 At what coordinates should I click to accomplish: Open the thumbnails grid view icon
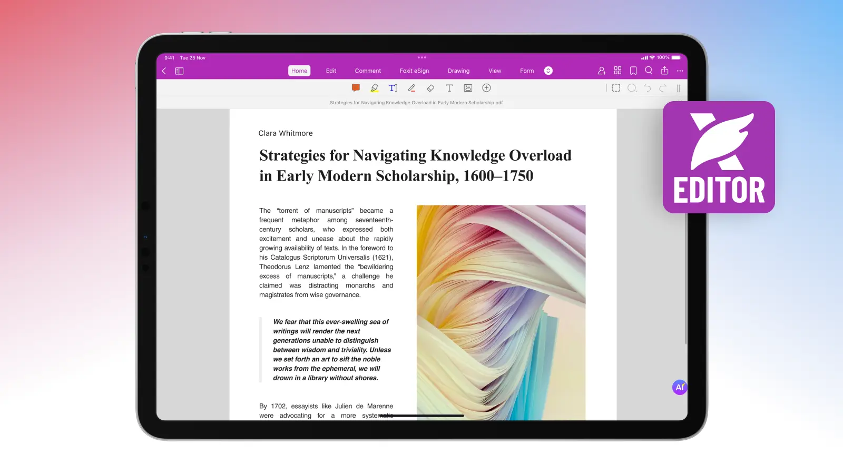pos(617,71)
